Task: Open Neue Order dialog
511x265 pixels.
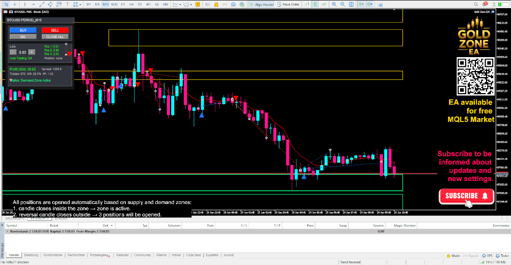Action: (288, 4)
